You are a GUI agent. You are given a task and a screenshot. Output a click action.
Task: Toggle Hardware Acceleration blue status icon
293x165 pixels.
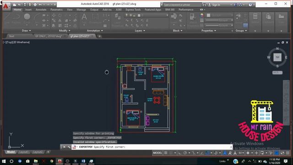tap(277, 153)
